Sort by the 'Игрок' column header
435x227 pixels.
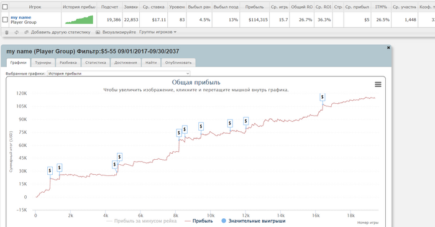(x=35, y=7)
